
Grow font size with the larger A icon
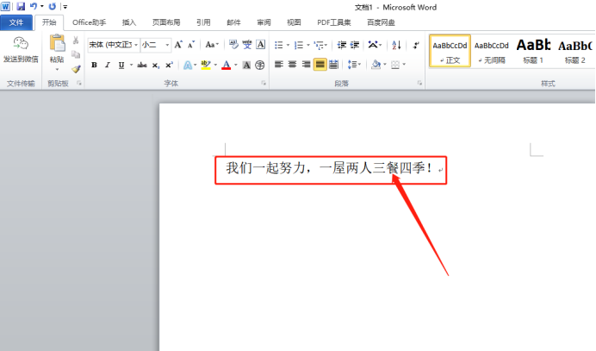click(x=178, y=45)
